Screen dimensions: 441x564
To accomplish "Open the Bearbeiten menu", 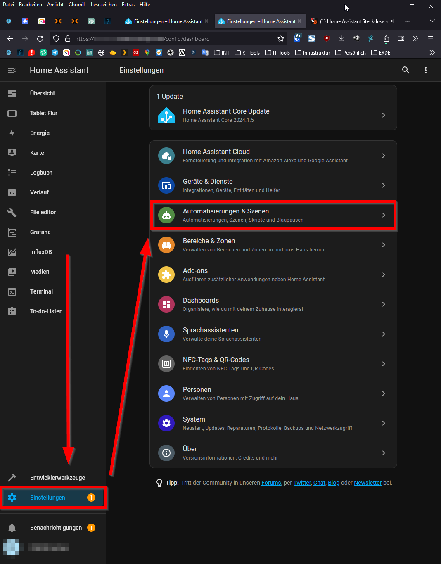I will pyautogui.click(x=31, y=5).
